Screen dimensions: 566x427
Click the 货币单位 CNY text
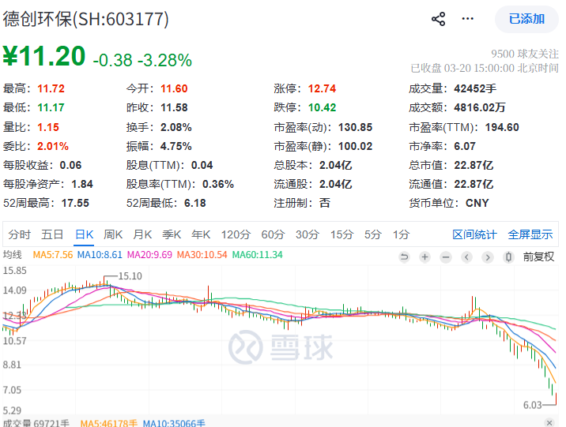tap(477, 203)
